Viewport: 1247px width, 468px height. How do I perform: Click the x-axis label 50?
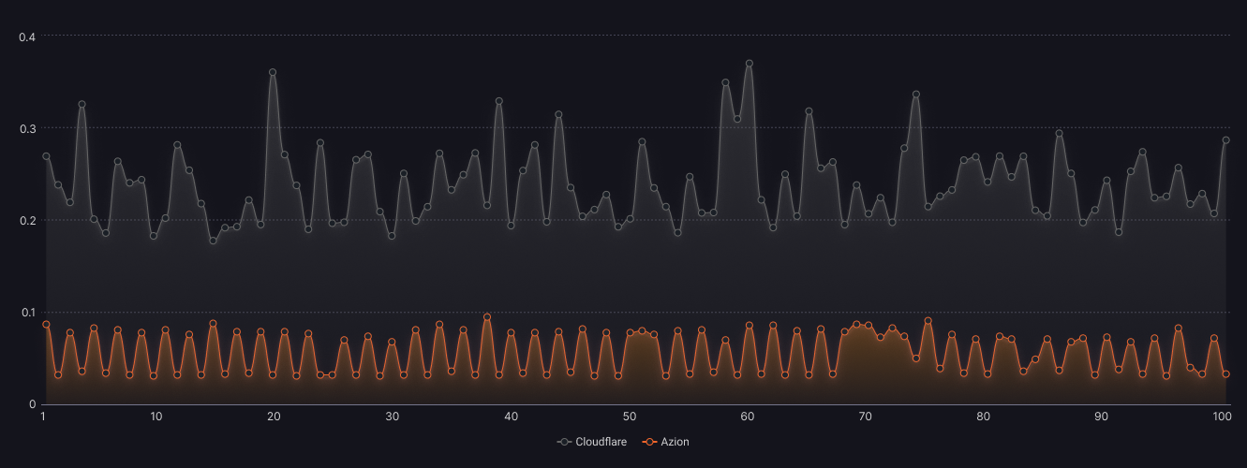coord(629,417)
